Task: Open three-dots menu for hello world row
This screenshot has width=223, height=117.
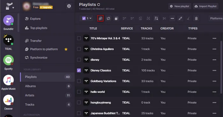Action: (x=214, y=92)
